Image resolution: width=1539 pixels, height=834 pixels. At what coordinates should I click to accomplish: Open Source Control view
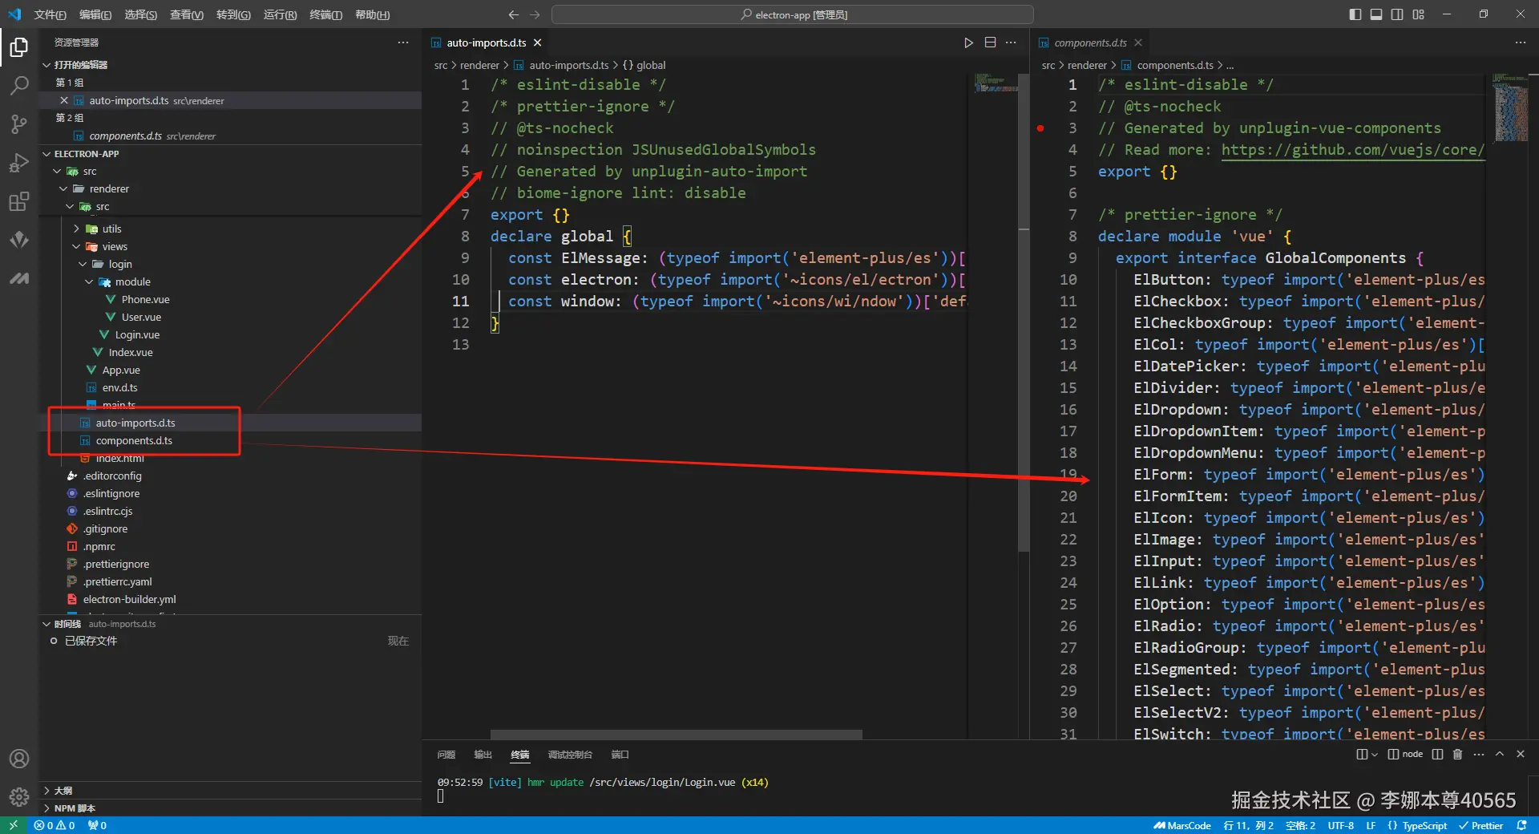(x=19, y=124)
